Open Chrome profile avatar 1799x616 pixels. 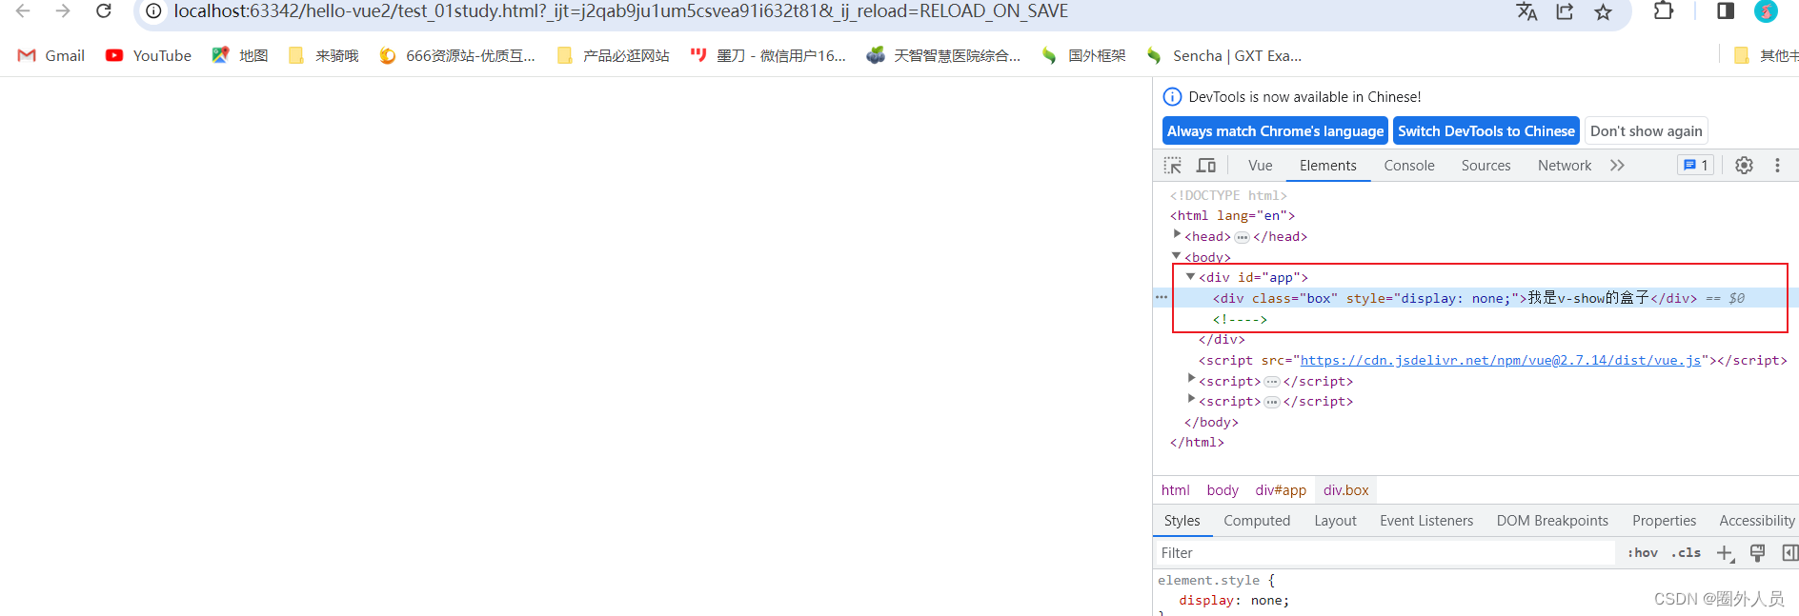1766,11
